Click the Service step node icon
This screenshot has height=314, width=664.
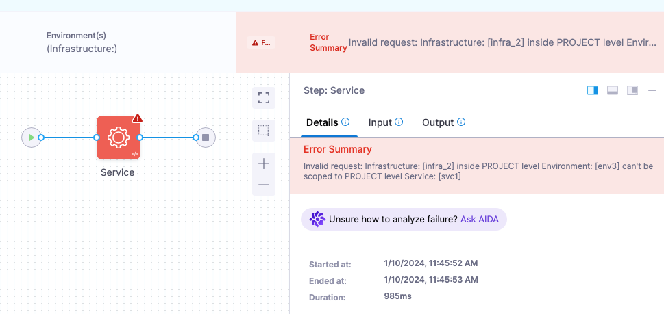click(118, 138)
